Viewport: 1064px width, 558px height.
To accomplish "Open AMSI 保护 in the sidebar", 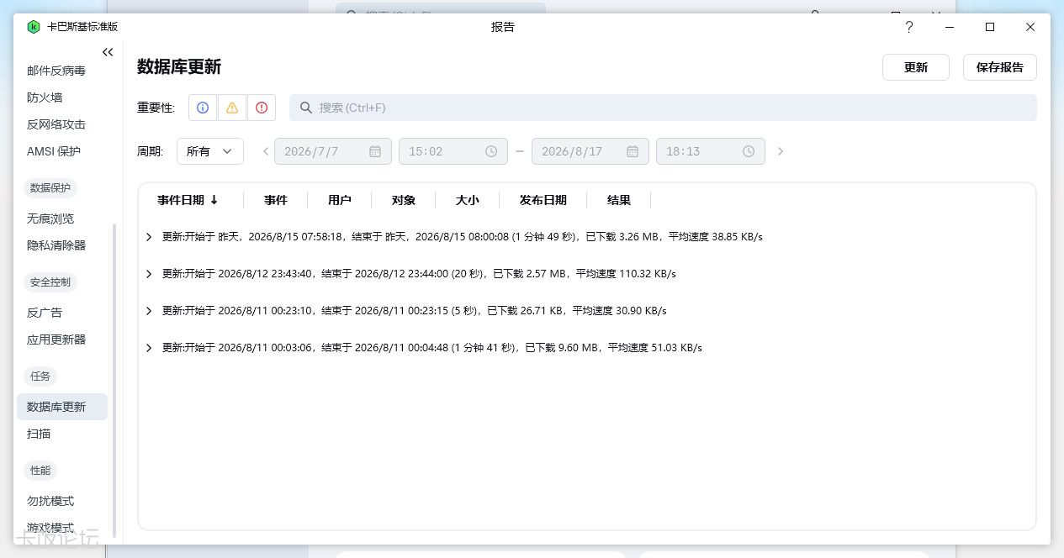I will pyautogui.click(x=54, y=151).
